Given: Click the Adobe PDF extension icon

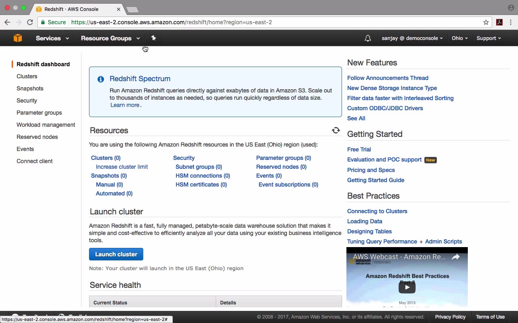Looking at the screenshot, I should pos(499,22).
